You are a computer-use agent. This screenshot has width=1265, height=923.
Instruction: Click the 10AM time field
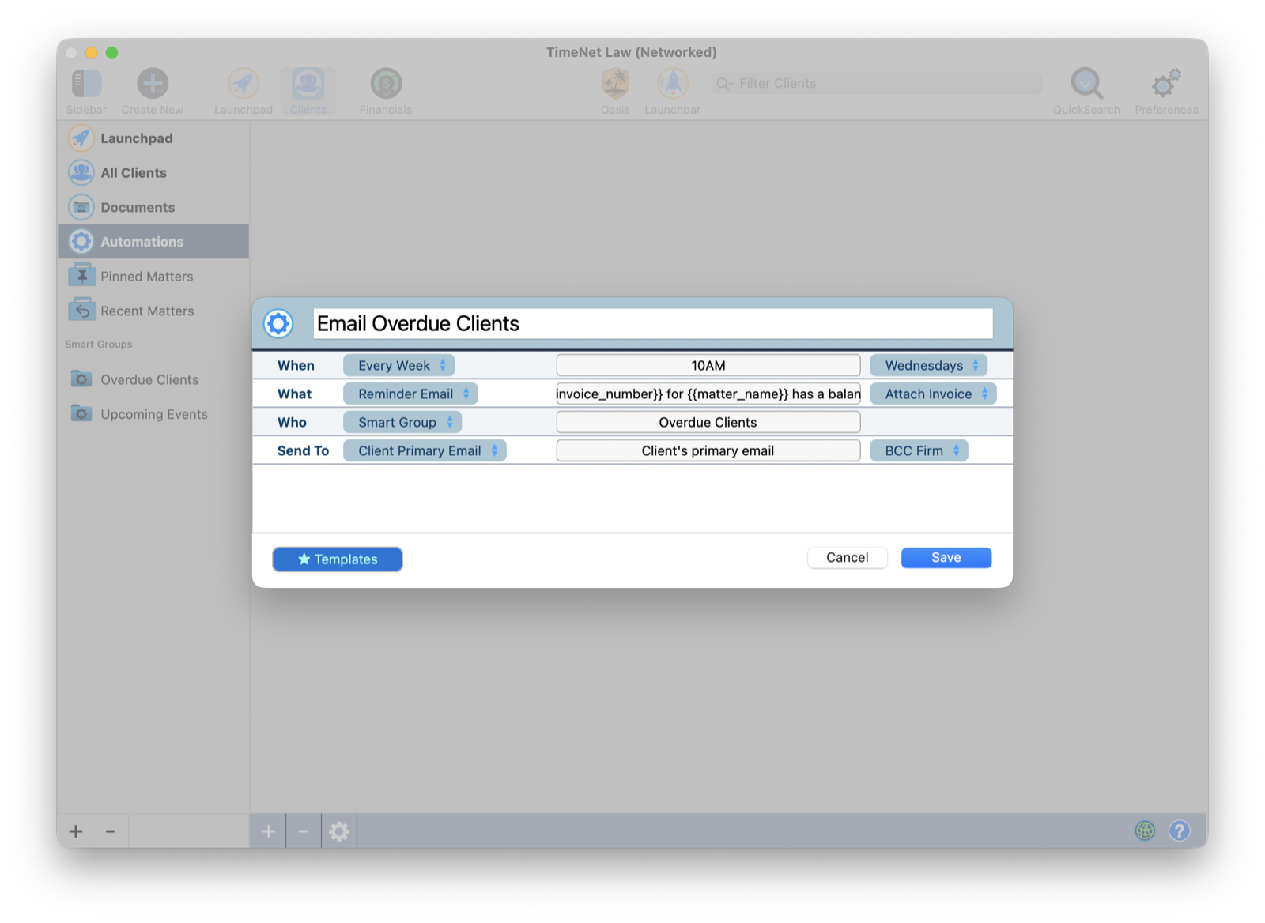coord(708,365)
